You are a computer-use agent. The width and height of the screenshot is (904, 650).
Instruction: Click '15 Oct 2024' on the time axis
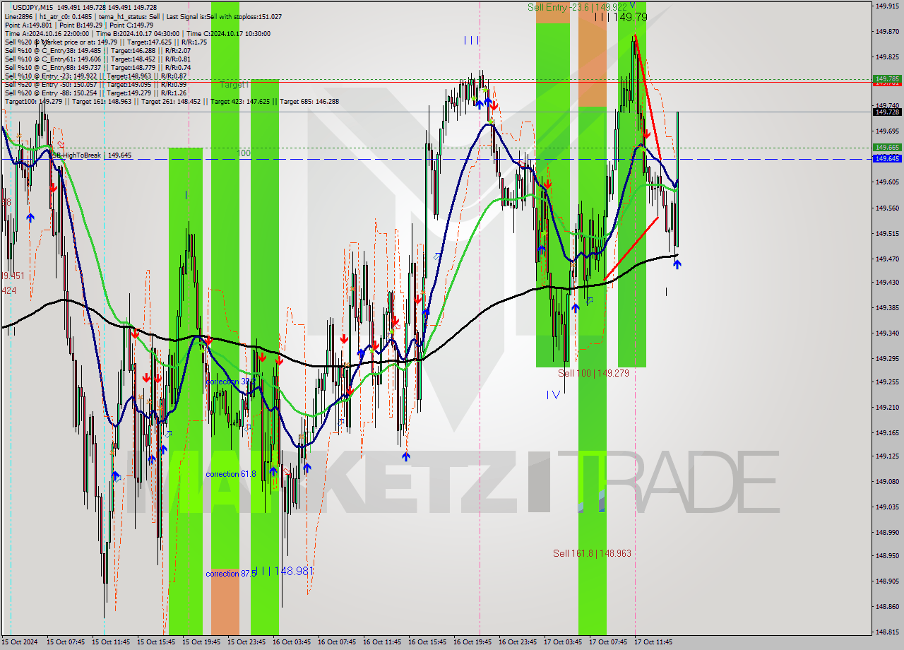pyautogui.click(x=20, y=642)
